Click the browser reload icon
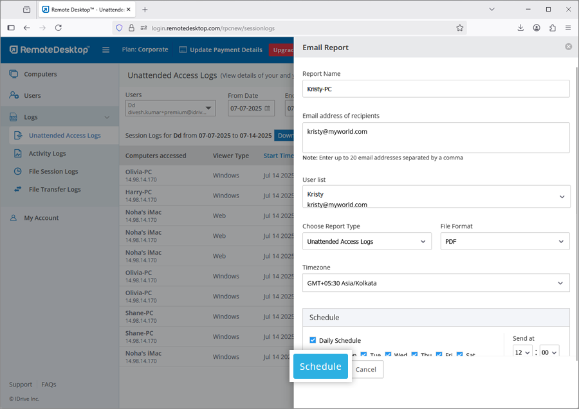The width and height of the screenshot is (579, 409). click(59, 28)
